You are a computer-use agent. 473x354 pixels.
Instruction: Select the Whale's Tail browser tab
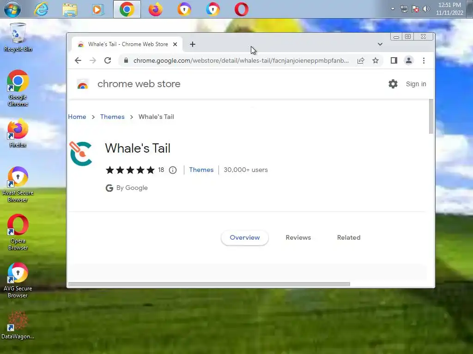click(x=127, y=44)
